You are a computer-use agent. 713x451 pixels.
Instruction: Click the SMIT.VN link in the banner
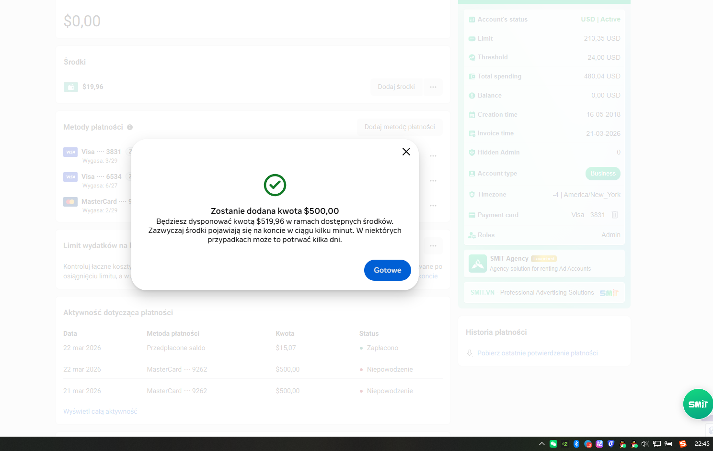click(x=482, y=293)
